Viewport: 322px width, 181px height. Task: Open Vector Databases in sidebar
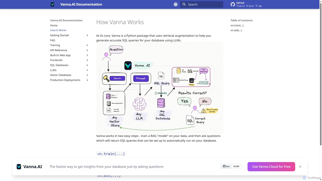click(61, 75)
